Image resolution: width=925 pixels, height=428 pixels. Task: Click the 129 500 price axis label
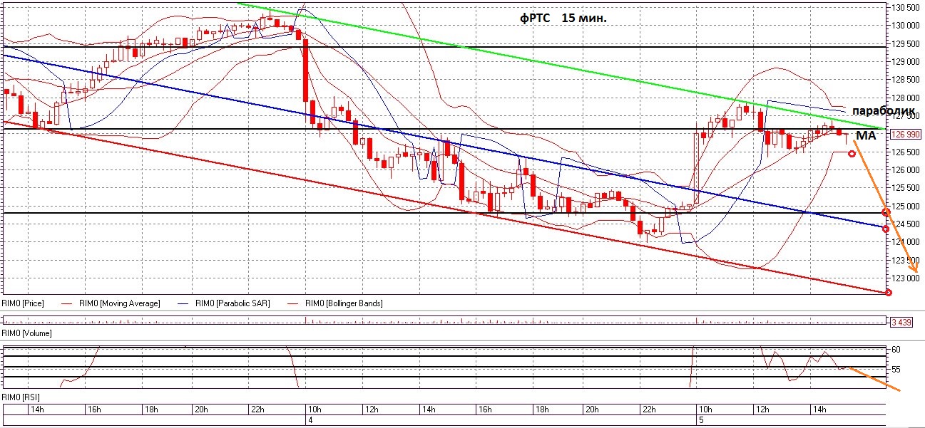pos(906,43)
